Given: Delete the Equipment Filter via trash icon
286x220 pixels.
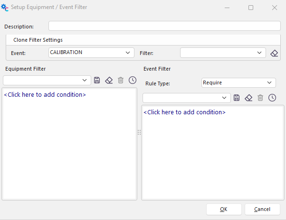Looking at the screenshot, I should 121,80.
